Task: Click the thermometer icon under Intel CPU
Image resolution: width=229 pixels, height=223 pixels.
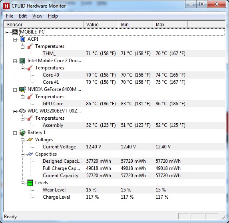Action: 30,68
